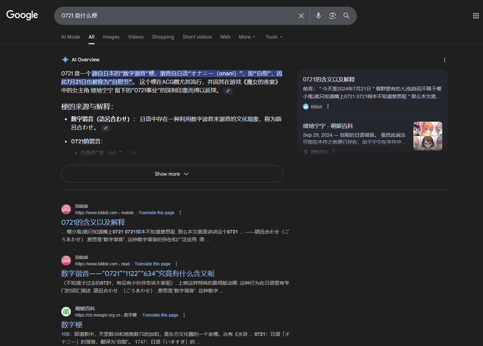This screenshot has height=346, width=483.
Task: Open AI Overview three-dot options
Action: pyautogui.click(x=445, y=60)
